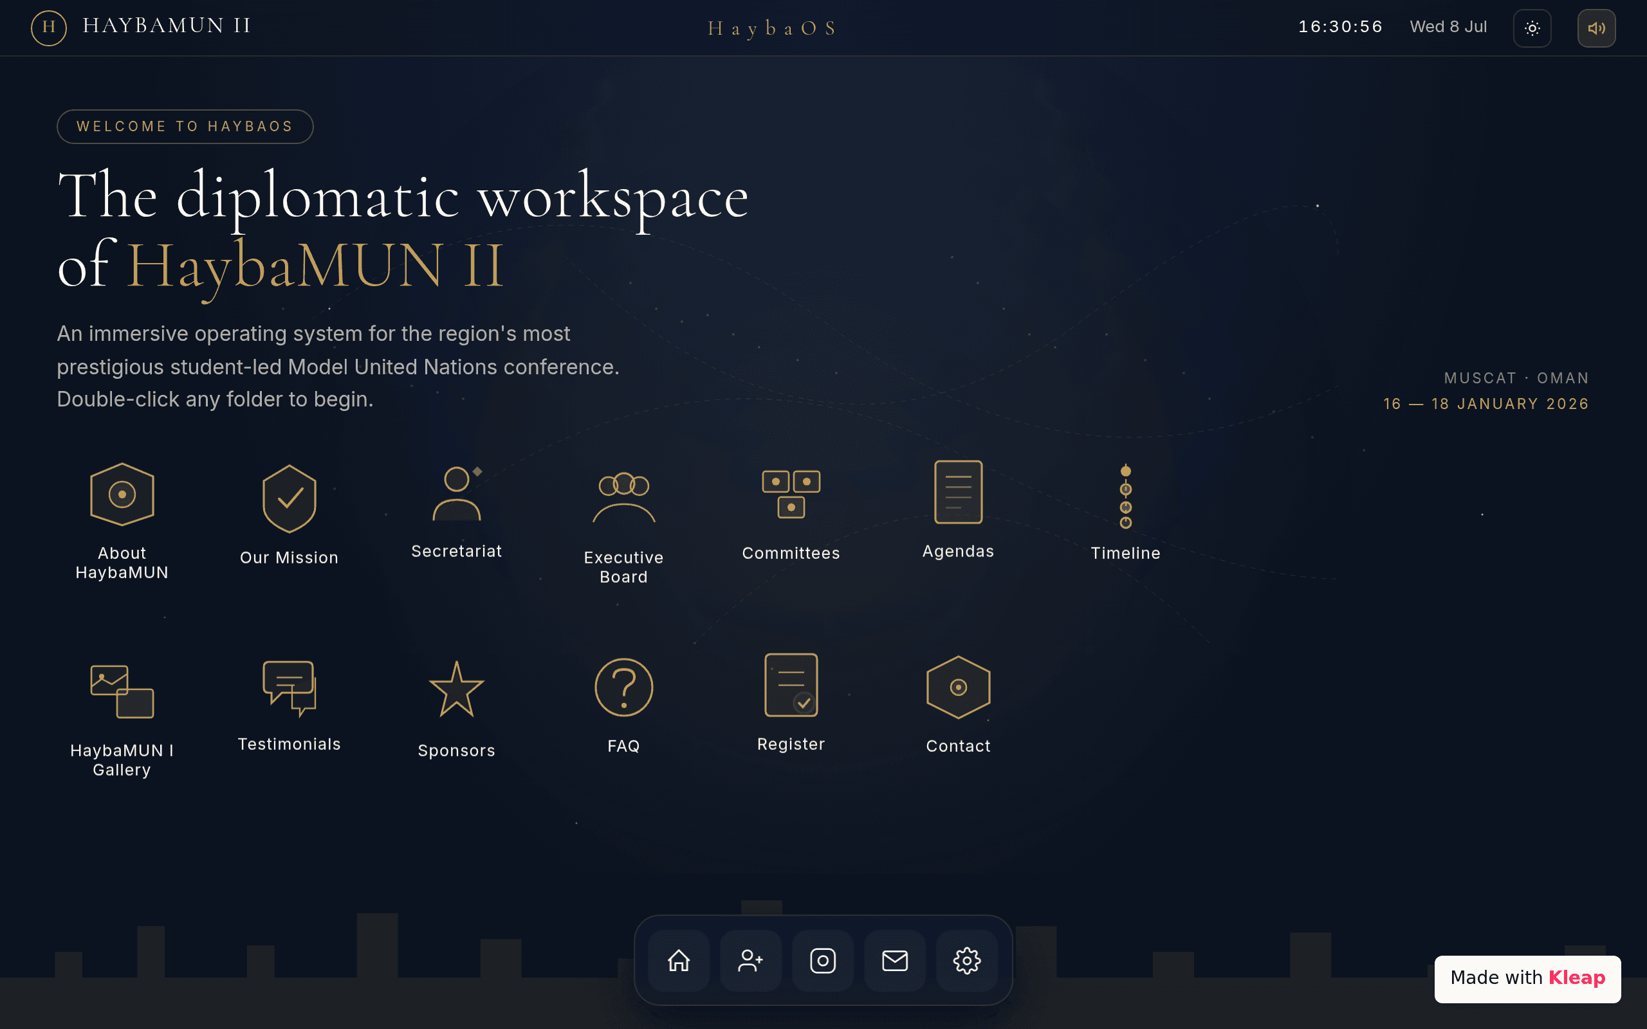Open the Agendas document icon

(x=958, y=492)
